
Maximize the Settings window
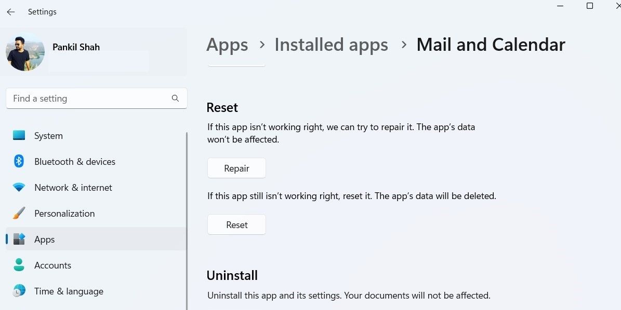click(x=590, y=6)
